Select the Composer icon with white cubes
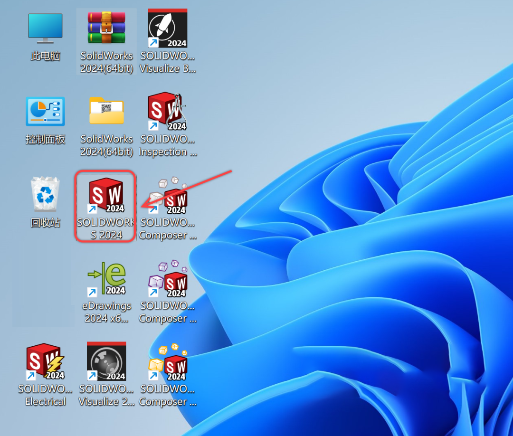The width and height of the screenshot is (513, 436). [168, 196]
